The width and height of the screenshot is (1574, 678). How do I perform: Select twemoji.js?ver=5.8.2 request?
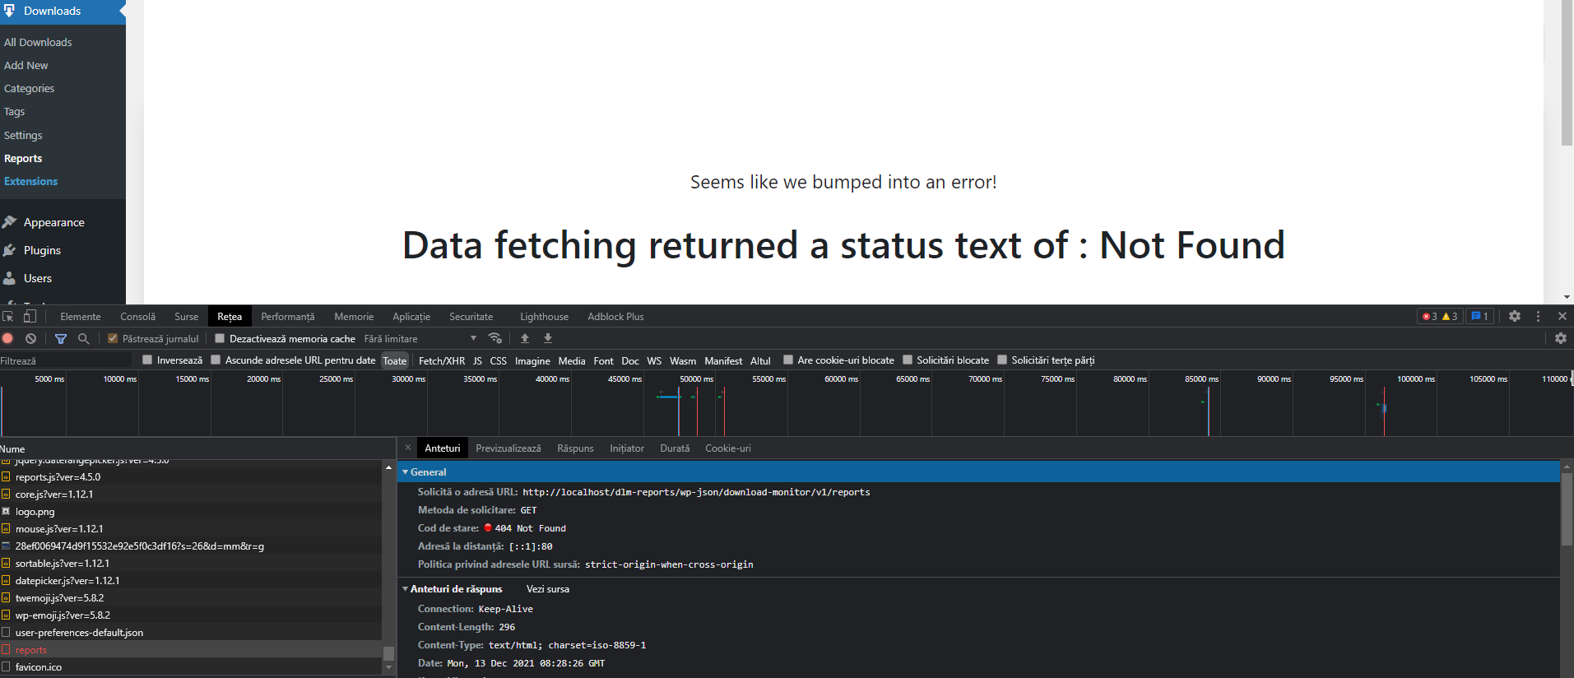191,597
